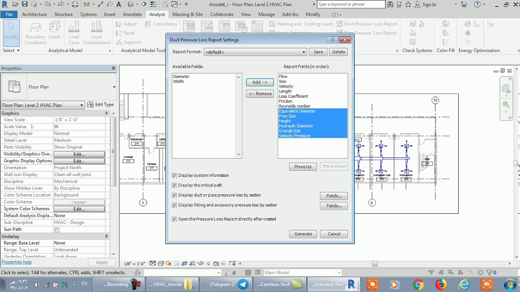
Task: Open the Main Model design options dropdown
Action: tap(303, 273)
